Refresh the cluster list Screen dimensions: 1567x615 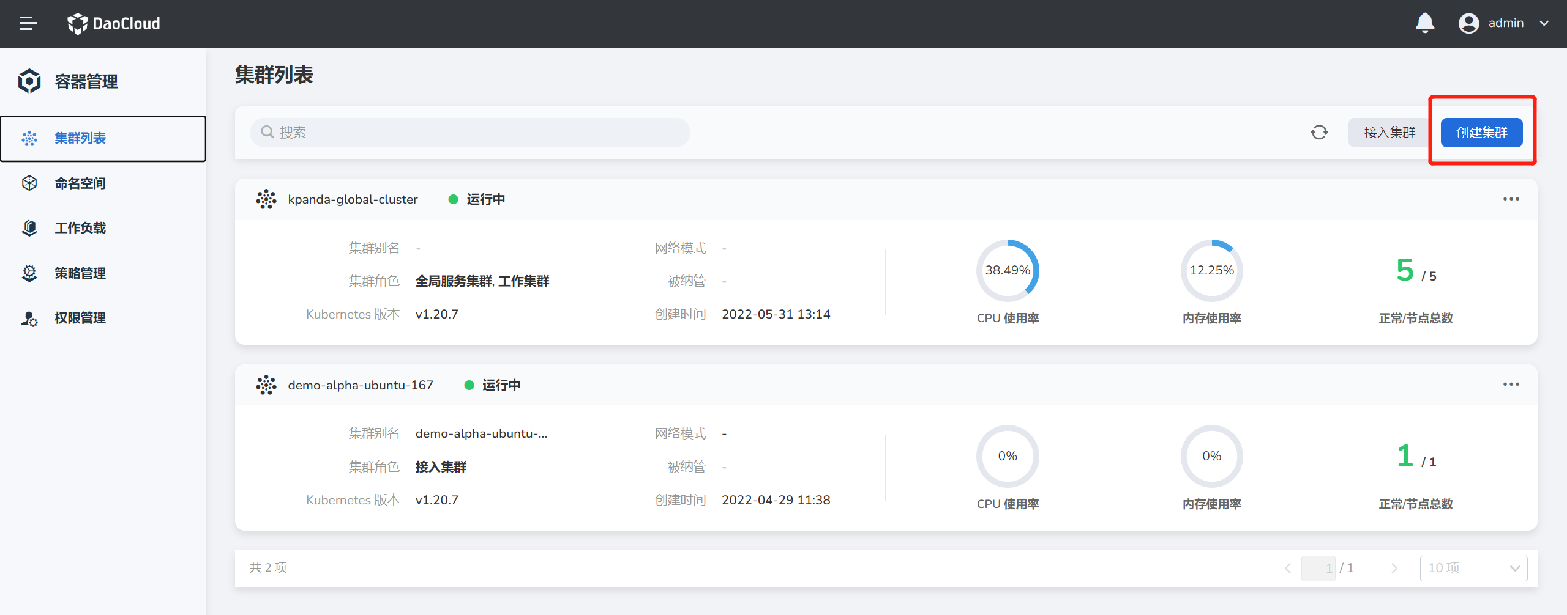[1319, 132]
